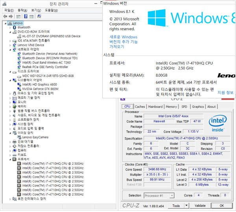The width and height of the screenshot is (236, 212).
Task: Select the 모니터 monitor category icon
Action: point(15,102)
